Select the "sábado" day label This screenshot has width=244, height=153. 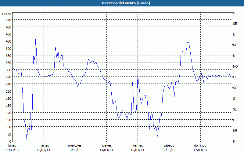coord(169,145)
